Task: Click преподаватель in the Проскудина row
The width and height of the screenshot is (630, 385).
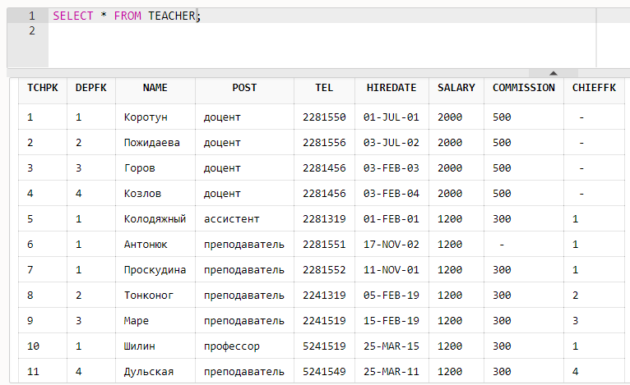Action: (244, 270)
